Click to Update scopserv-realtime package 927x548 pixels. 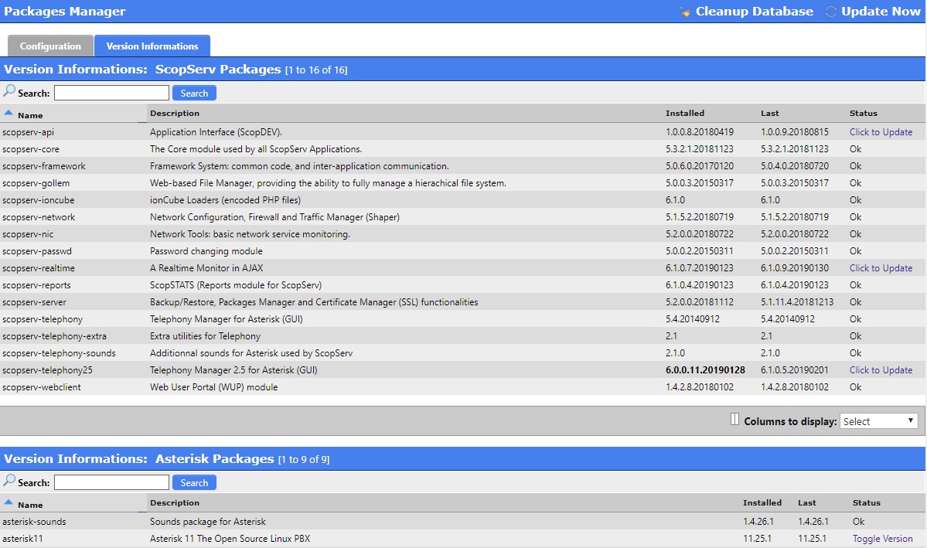(881, 267)
